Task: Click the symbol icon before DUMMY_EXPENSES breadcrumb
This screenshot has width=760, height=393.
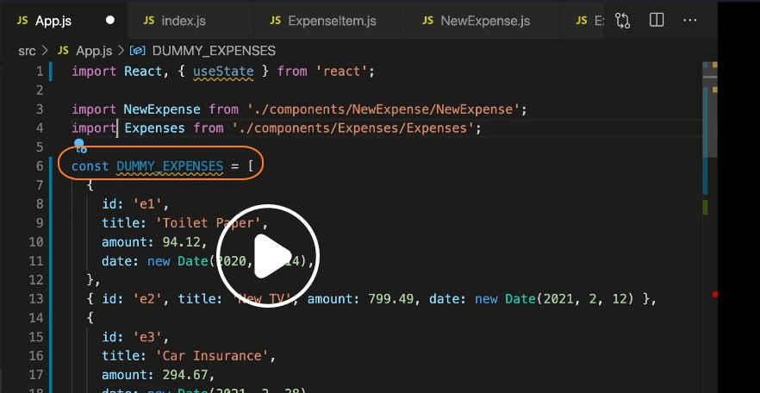Action: (138, 51)
